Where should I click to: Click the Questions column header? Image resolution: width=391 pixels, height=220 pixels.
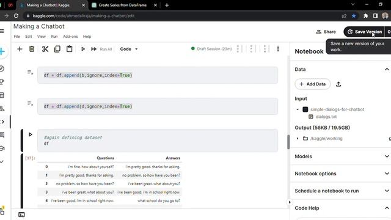(105, 158)
